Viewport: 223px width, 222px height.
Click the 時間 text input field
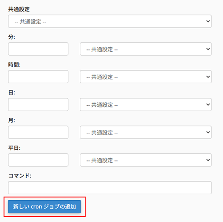pyautogui.click(x=38, y=77)
